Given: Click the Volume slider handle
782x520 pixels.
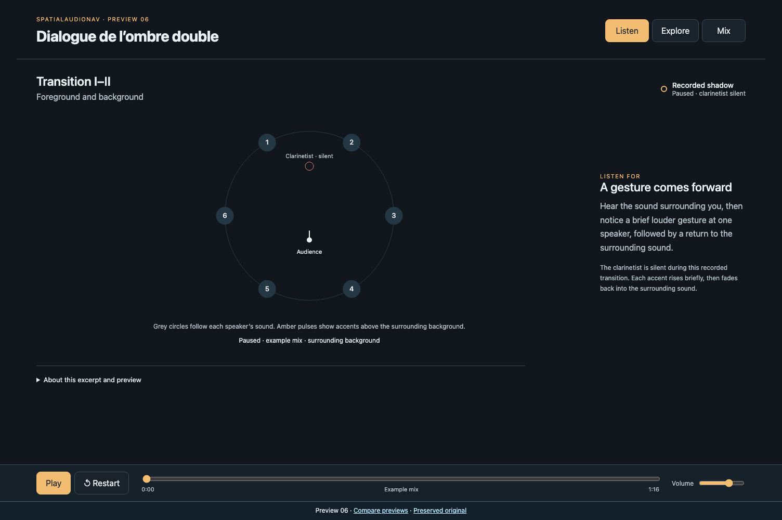Looking at the screenshot, I should point(729,483).
